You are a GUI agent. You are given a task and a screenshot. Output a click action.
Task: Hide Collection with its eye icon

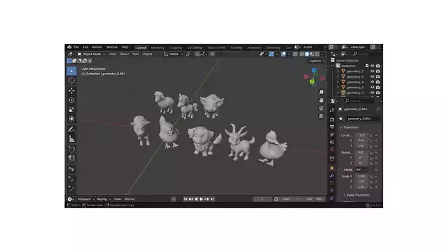point(372,66)
